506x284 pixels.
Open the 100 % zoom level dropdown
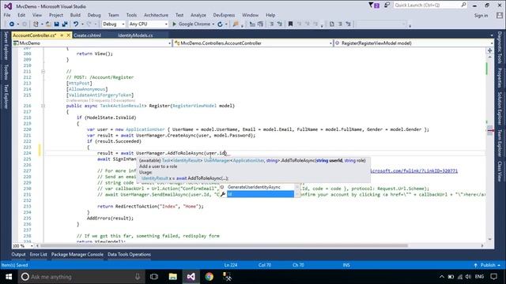(x=23, y=246)
